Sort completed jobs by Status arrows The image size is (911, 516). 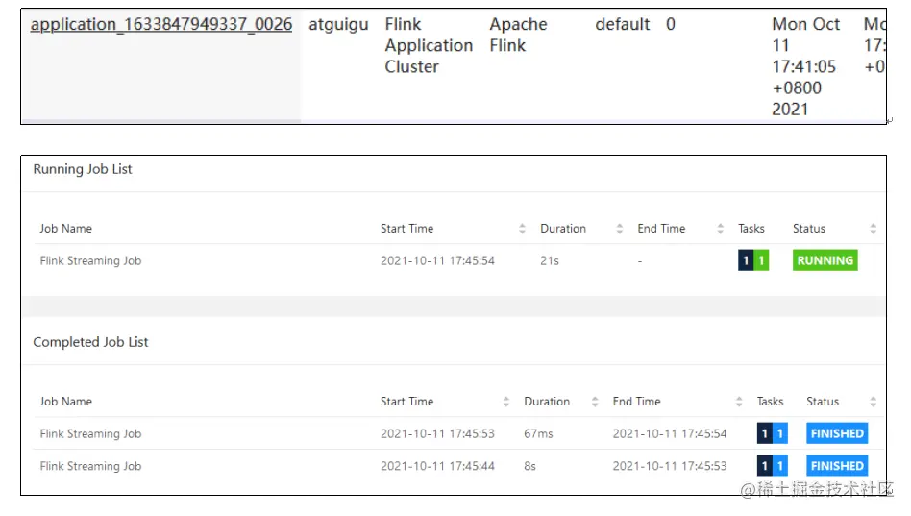pos(873,402)
